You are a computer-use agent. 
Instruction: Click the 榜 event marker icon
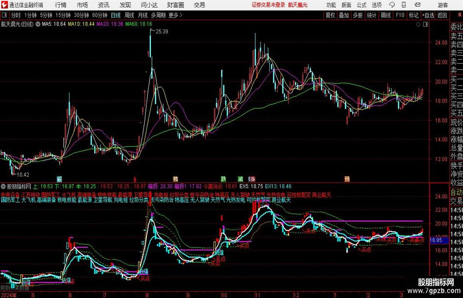(x=175, y=179)
